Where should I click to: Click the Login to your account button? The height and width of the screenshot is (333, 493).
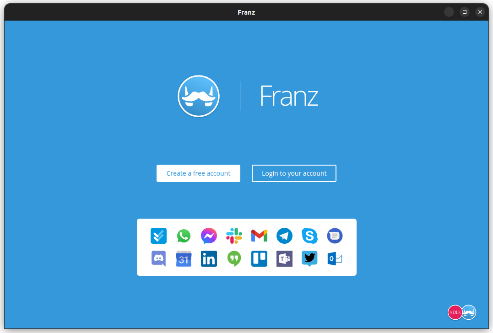pyautogui.click(x=294, y=173)
